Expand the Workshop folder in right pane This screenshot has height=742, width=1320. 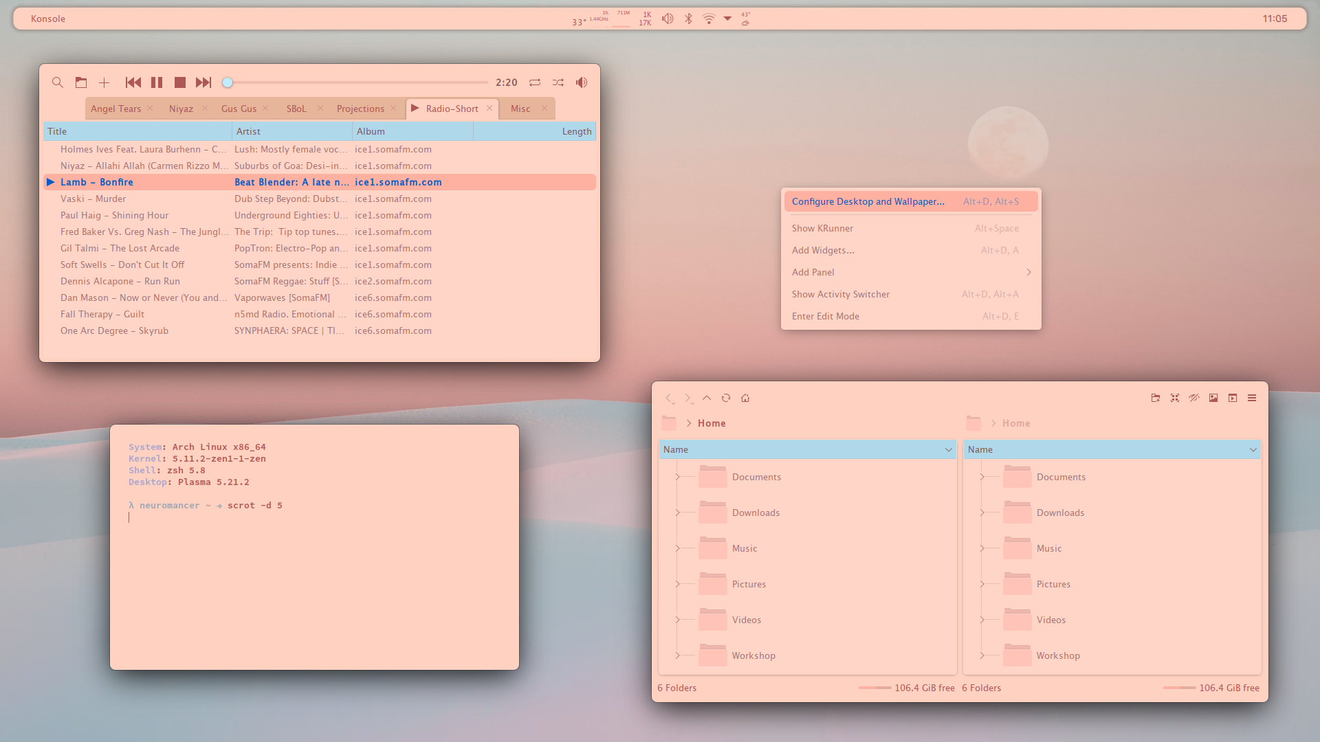pos(982,655)
